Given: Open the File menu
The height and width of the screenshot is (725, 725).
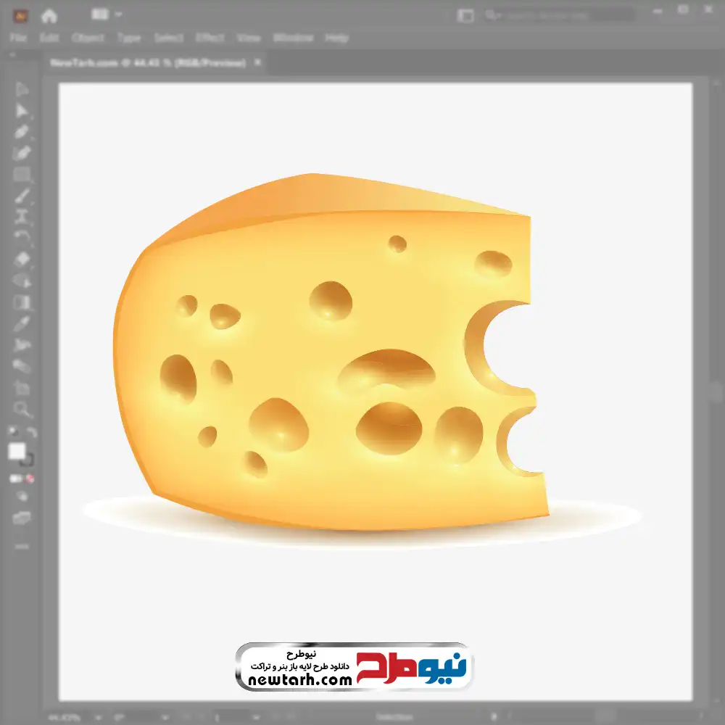Looking at the screenshot, I should [x=18, y=38].
